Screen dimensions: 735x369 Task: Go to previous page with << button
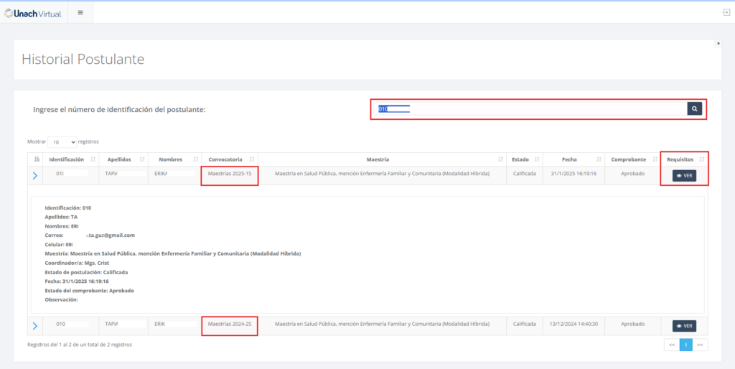coord(671,345)
